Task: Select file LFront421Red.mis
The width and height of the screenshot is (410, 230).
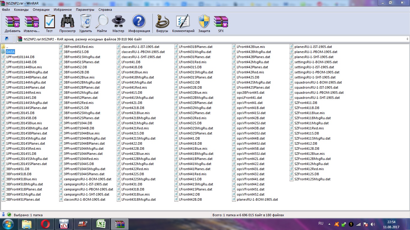Action: (133, 128)
